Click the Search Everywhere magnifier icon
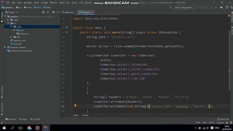233x131 pixels. click(232, 7)
